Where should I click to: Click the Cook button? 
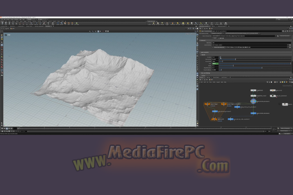coord(215,38)
